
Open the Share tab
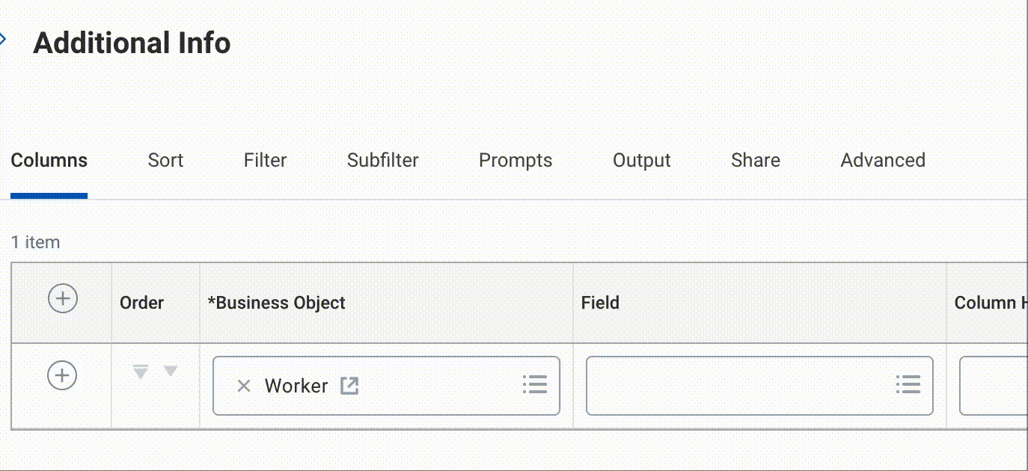755,161
